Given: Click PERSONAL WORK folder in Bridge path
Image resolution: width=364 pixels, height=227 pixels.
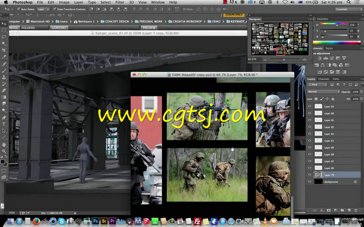Looking at the screenshot, I should click(x=149, y=22).
